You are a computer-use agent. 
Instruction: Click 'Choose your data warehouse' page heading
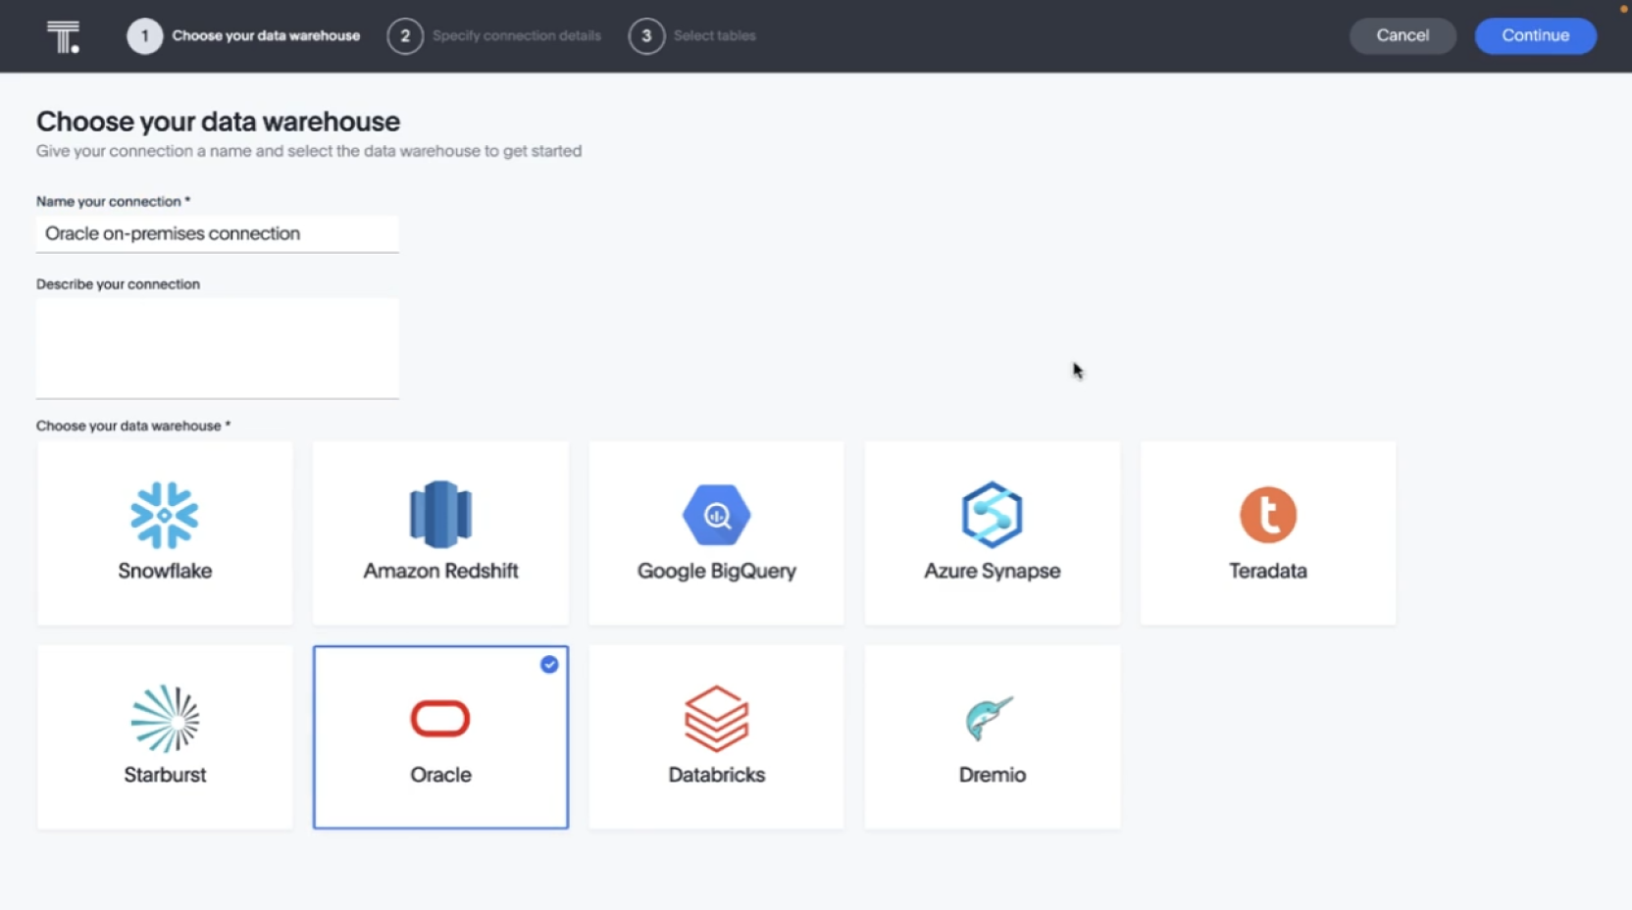pos(218,122)
